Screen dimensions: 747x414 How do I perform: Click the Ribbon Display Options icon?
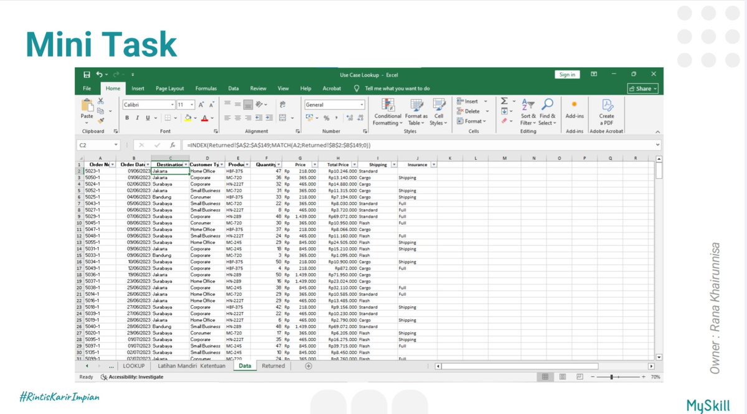594,74
